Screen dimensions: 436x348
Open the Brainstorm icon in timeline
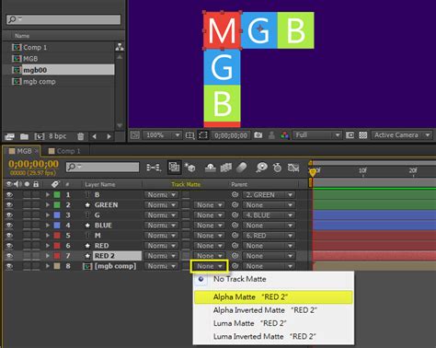coord(261,168)
